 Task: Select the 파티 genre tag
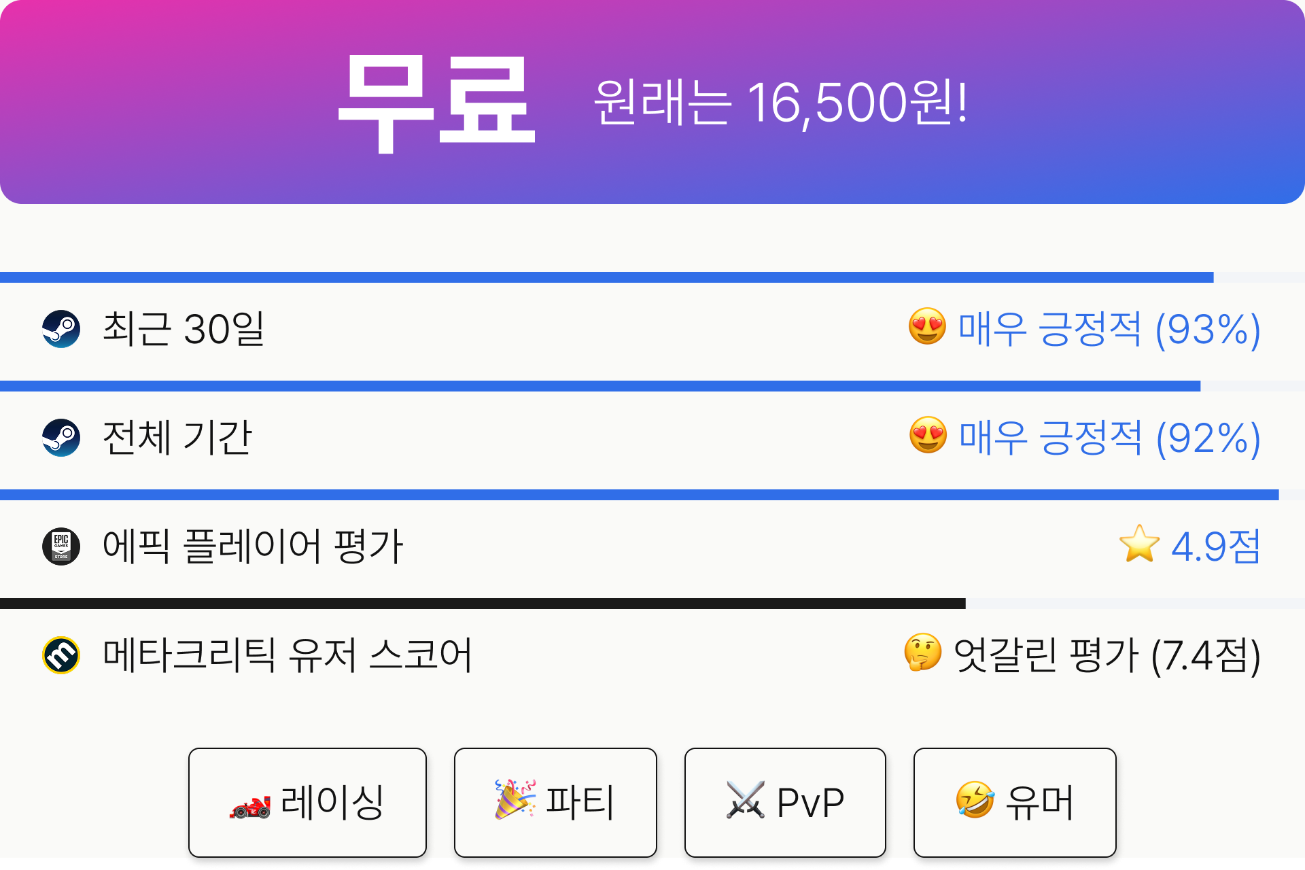[555, 803]
